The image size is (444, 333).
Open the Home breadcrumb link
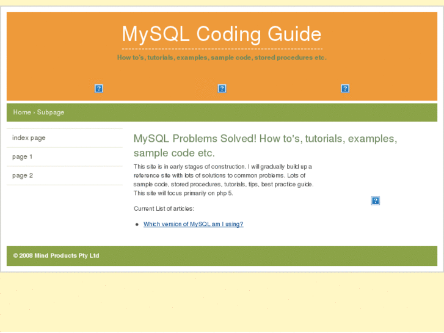coord(22,112)
